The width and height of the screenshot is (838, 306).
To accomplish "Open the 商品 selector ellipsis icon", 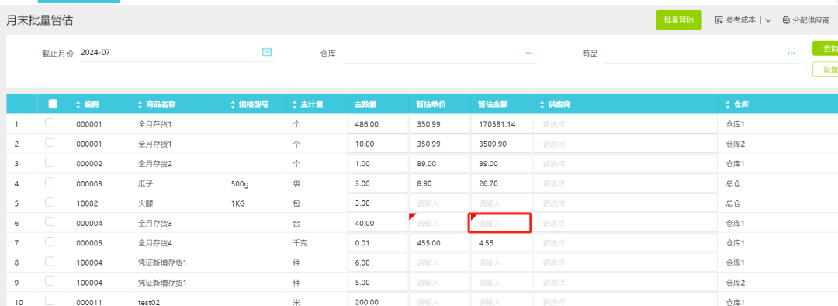I will [791, 53].
